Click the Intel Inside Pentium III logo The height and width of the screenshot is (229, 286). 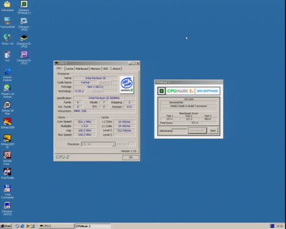point(126,85)
